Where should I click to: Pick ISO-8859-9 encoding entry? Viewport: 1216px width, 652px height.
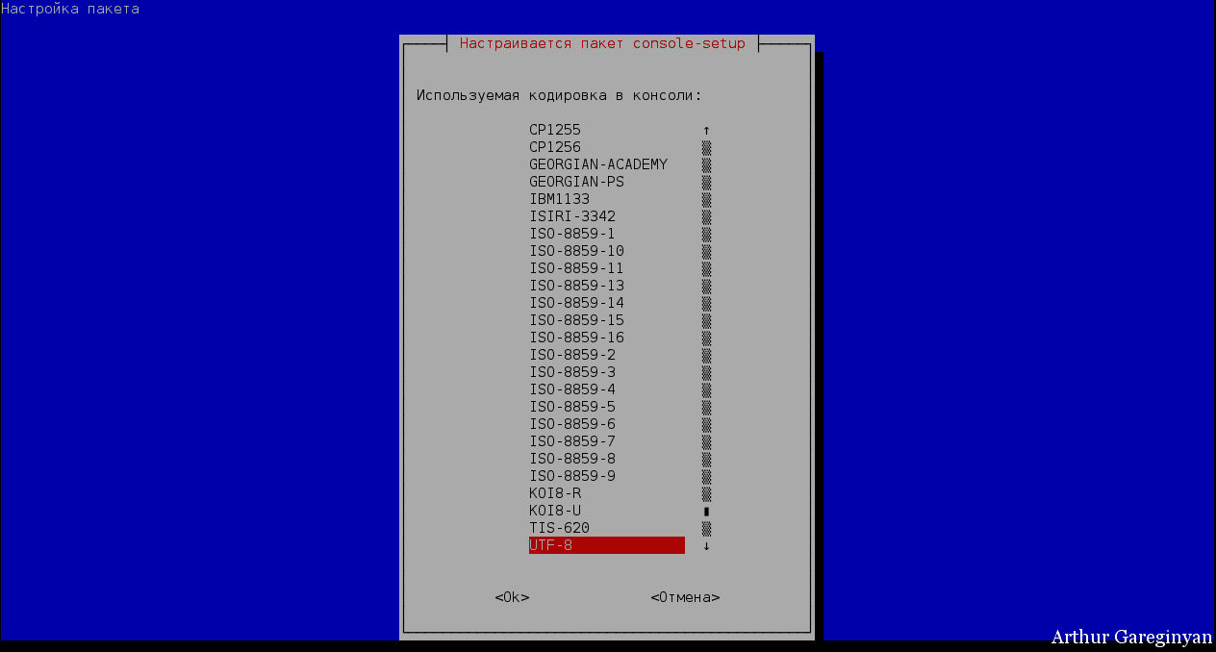click(572, 476)
